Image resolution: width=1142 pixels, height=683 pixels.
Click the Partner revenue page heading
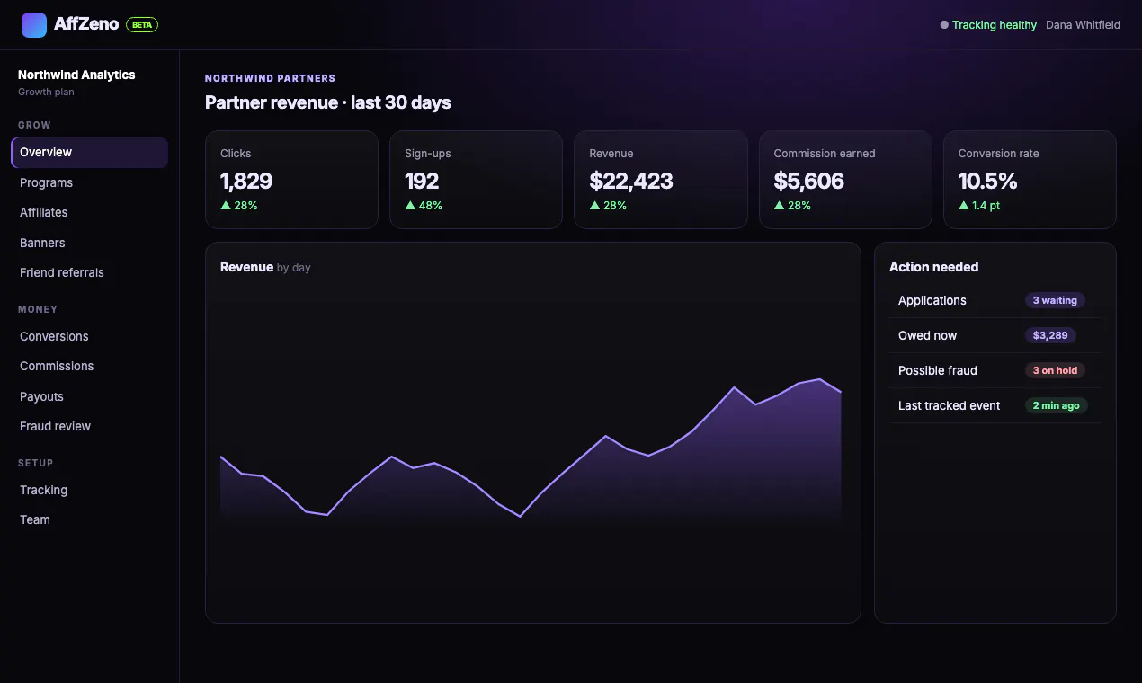point(328,102)
